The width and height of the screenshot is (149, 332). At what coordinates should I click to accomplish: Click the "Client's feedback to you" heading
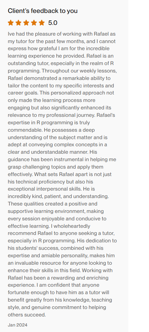click(x=43, y=11)
